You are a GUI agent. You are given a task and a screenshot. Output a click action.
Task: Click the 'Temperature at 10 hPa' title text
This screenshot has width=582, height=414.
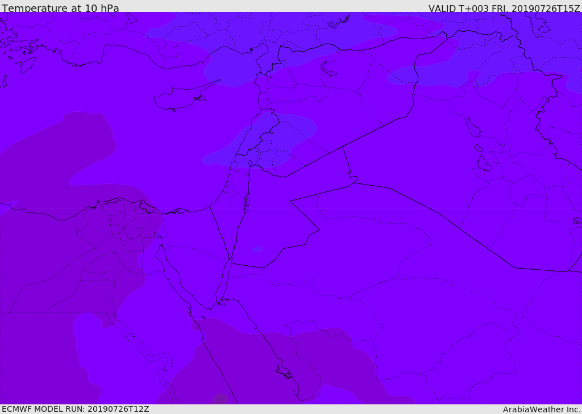click(x=60, y=8)
